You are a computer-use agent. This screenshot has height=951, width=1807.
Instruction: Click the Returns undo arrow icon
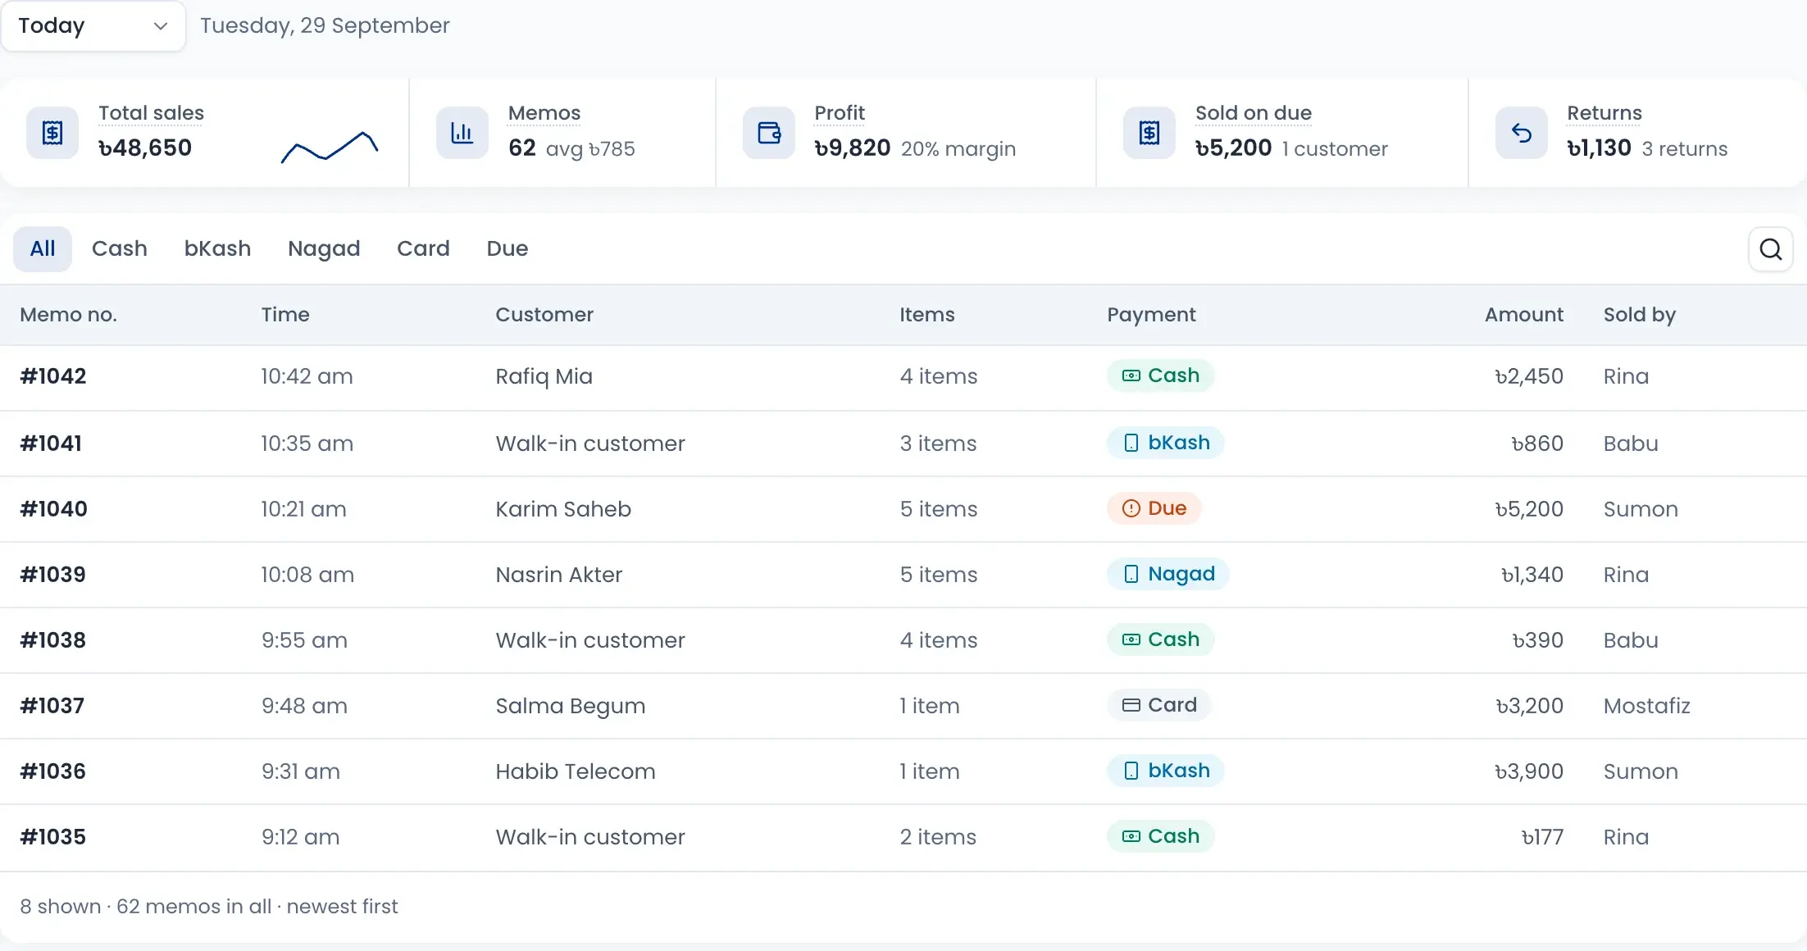[x=1522, y=133]
